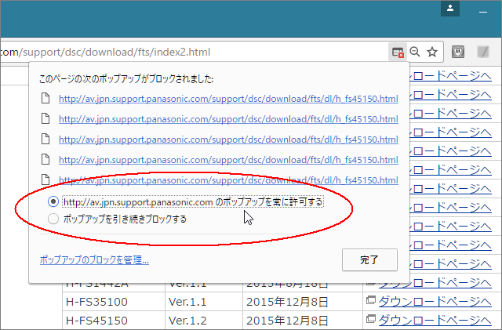The width and height of the screenshot is (502, 330).
Task: Select always allow popups from av.jpn.support.panasonic.com
Action: point(186,201)
